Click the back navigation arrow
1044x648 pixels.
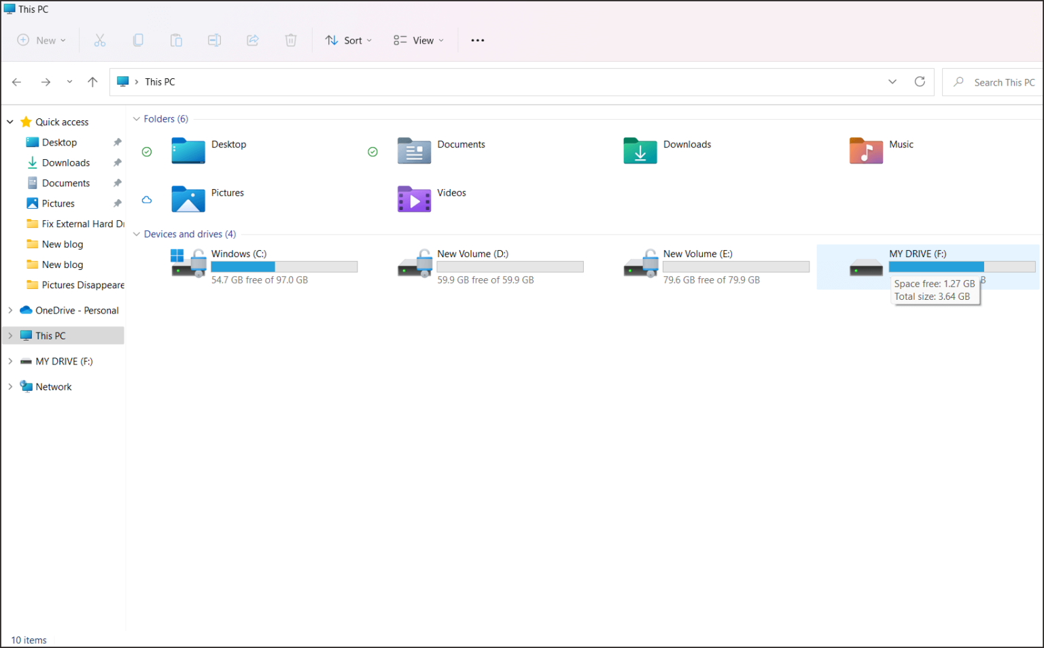16,82
